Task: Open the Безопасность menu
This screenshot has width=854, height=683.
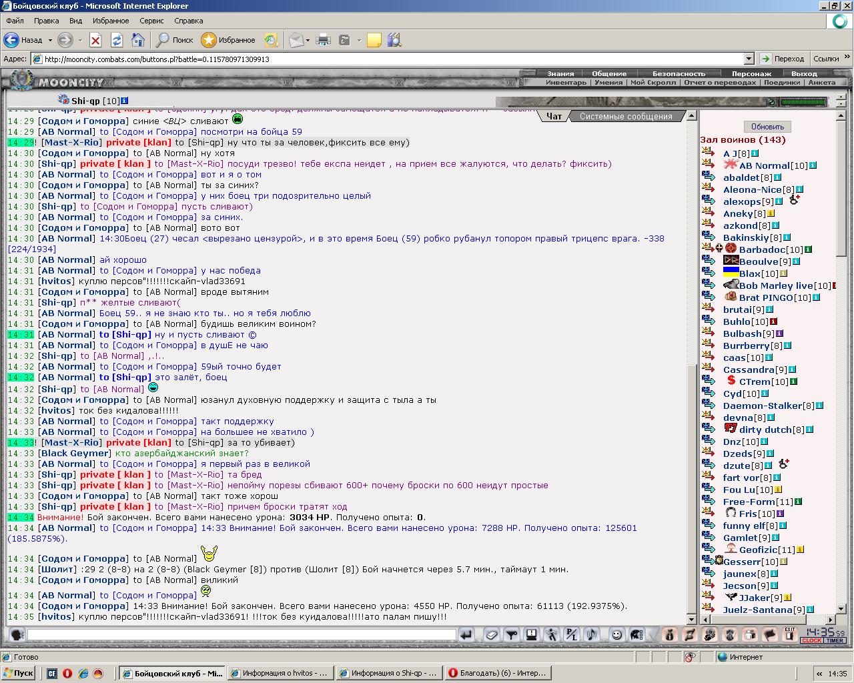Action: tap(679, 73)
